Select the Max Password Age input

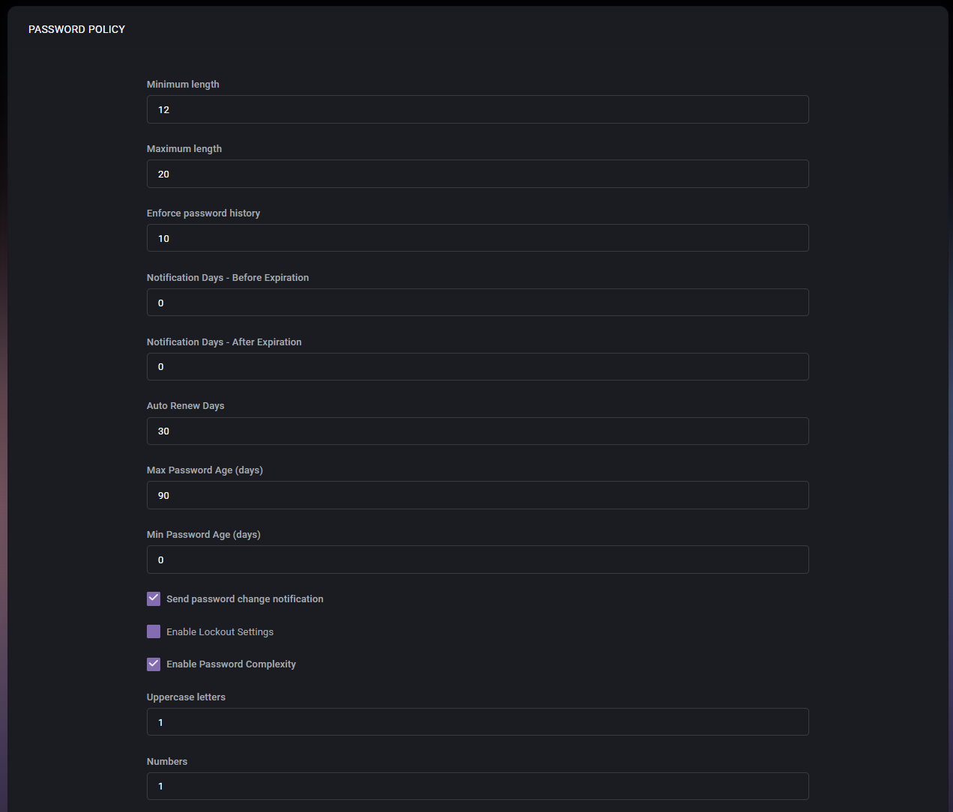(x=477, y=495)
